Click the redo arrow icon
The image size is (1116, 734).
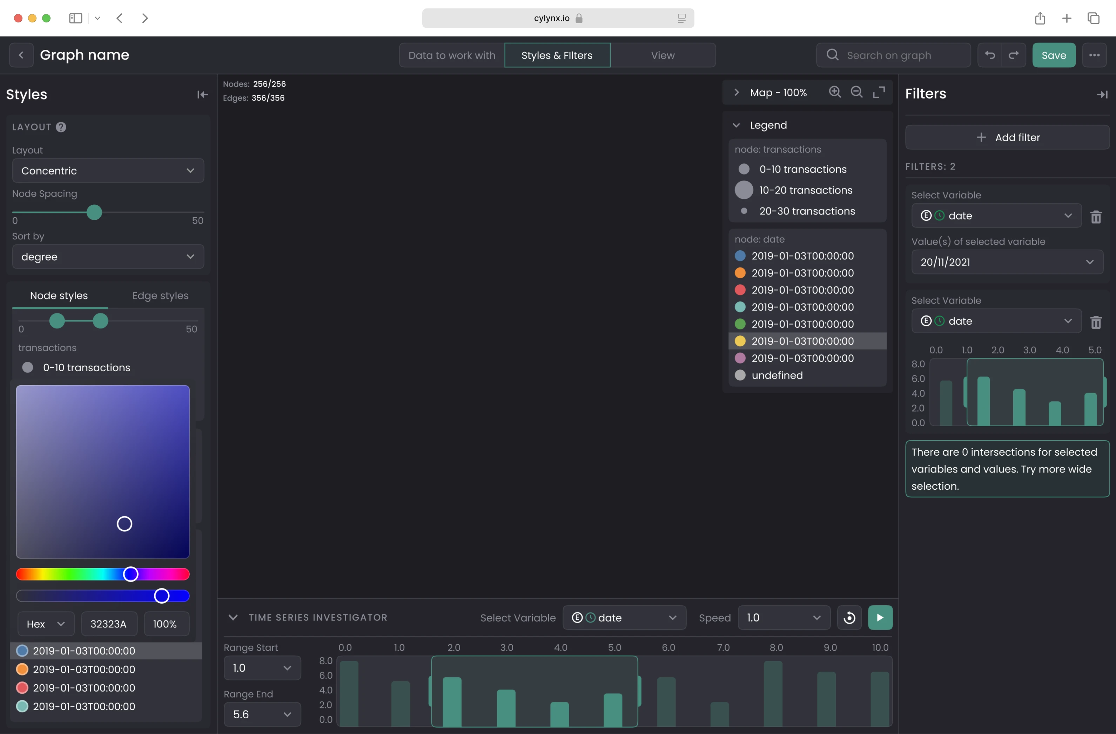tap(1014, 55)
